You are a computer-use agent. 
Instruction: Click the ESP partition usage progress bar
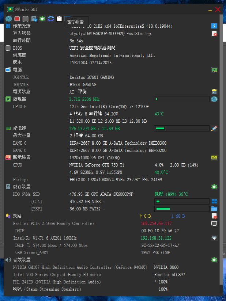tap(182, 209)
